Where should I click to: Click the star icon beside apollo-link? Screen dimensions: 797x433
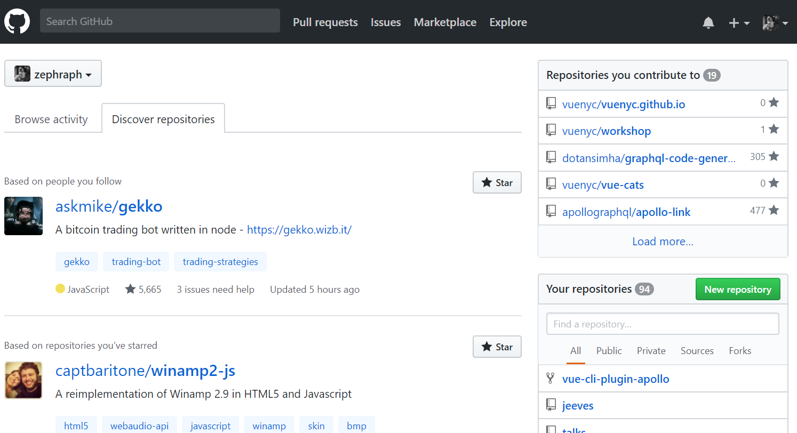point(774,211)
